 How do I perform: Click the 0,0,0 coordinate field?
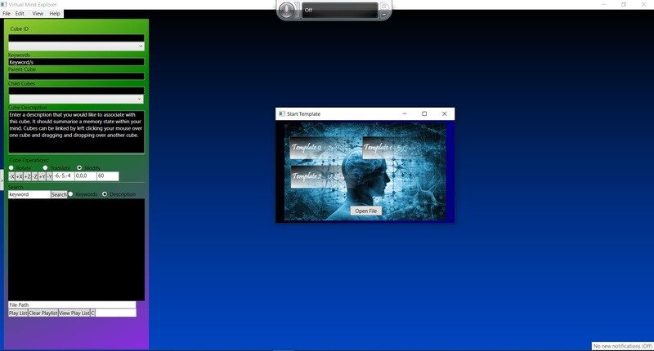86,176
